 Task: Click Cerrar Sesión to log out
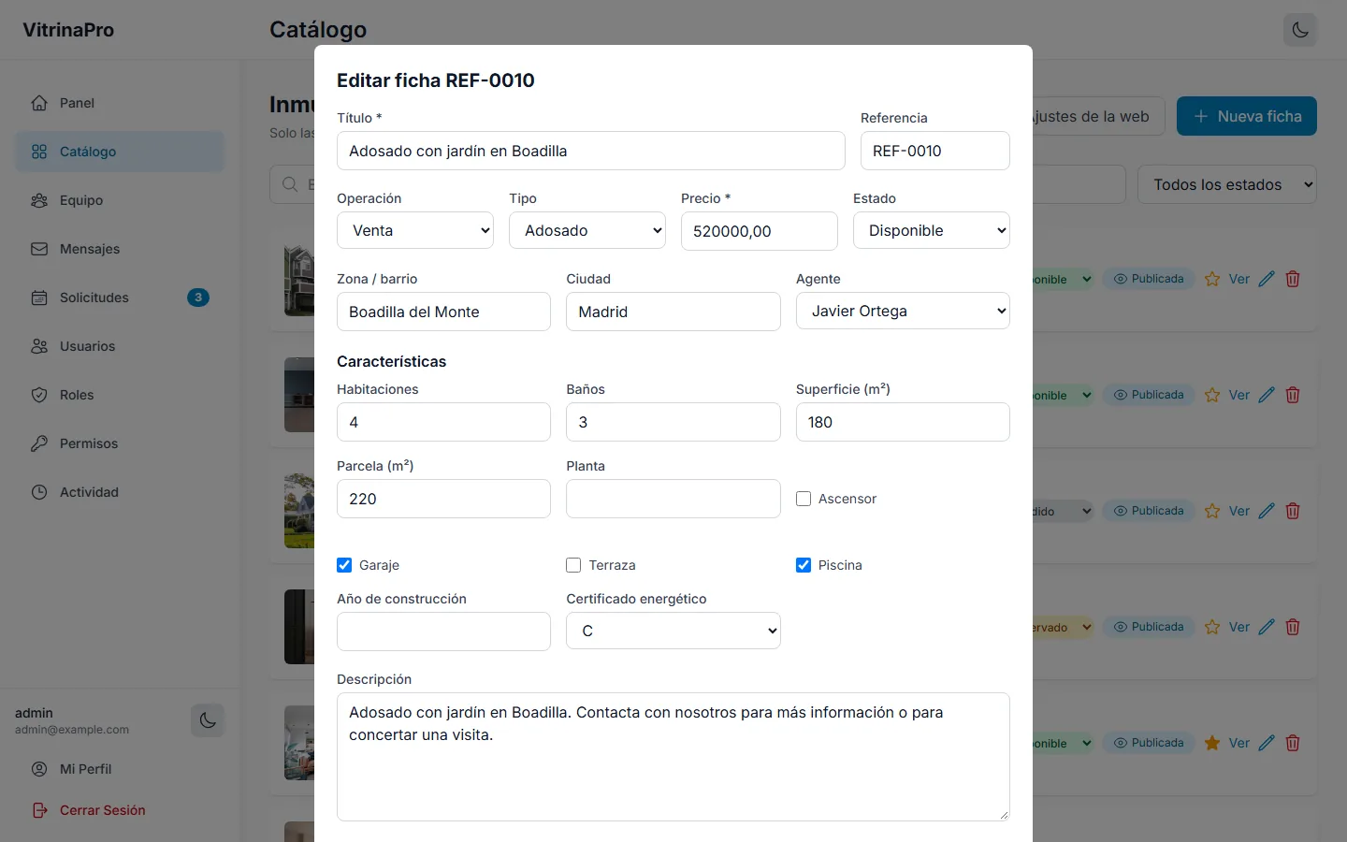120,810
